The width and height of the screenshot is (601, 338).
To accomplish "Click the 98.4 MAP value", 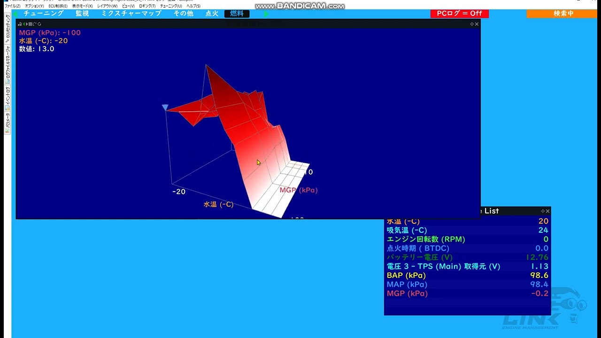I will click(539, 284).
